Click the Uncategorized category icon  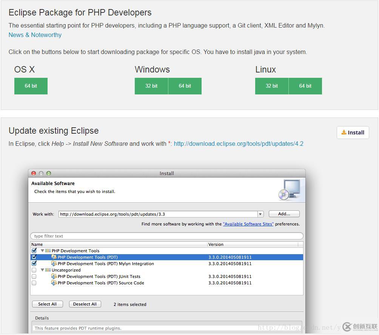[x=48, y=270]
